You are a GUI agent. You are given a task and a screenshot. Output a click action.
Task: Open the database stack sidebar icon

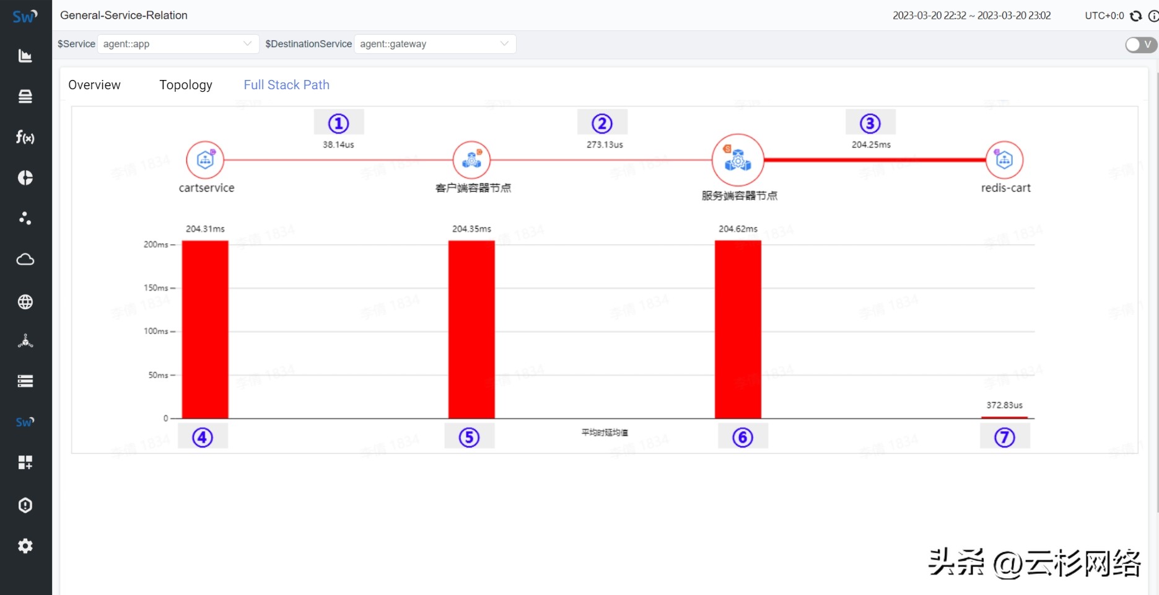point(25,96)
